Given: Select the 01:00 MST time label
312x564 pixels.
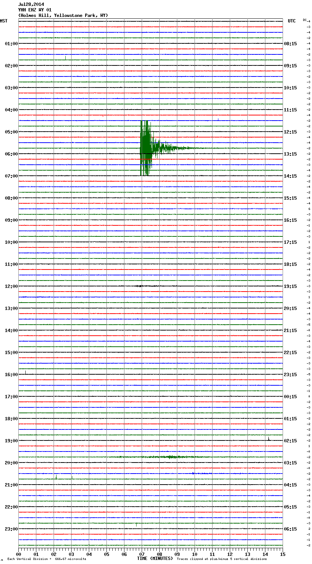Looking at the screenshot, I should [11, 44].
